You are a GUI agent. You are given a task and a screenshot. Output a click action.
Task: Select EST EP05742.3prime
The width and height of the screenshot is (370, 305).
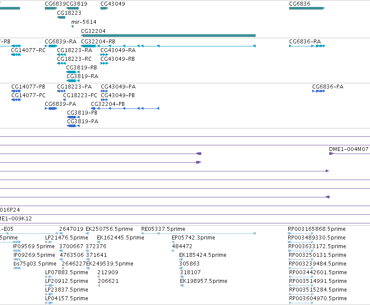193,238
